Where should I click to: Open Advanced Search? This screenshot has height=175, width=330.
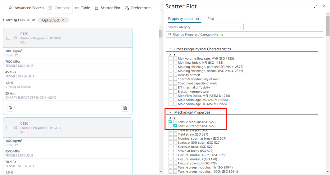point(26,8)
